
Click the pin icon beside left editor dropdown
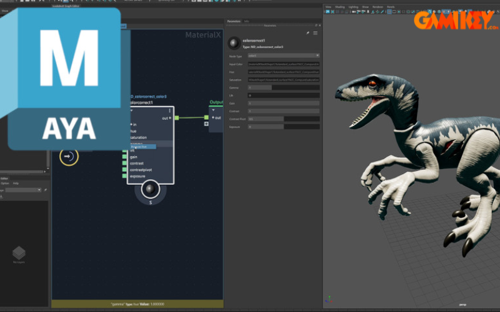[45, 190]
